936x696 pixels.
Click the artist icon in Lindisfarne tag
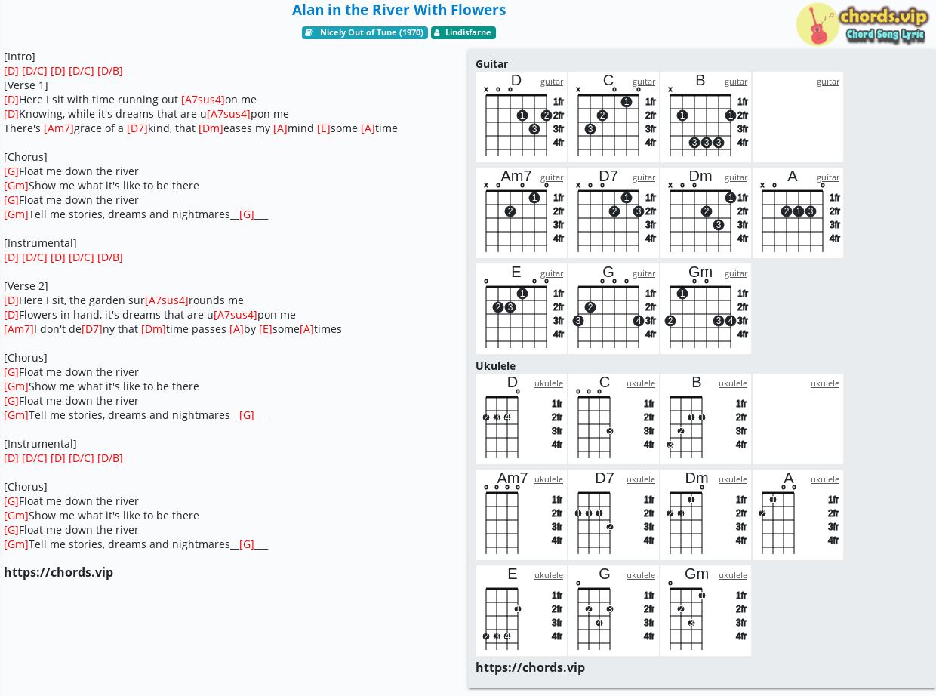[x=437, y=33]
